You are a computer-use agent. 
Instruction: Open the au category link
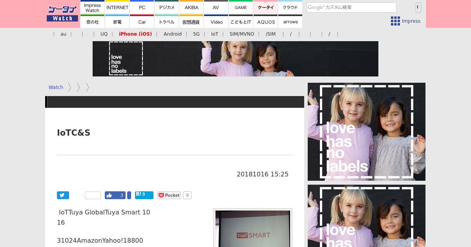pos(63,34)
